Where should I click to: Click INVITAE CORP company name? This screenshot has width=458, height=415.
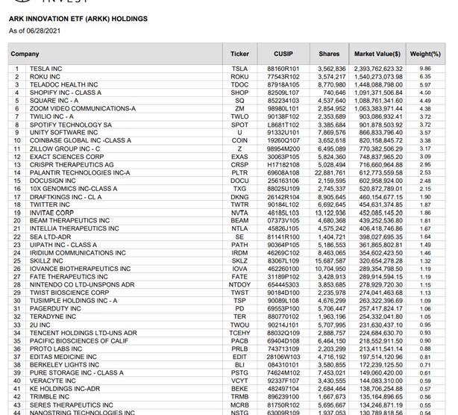pos(51,213)
